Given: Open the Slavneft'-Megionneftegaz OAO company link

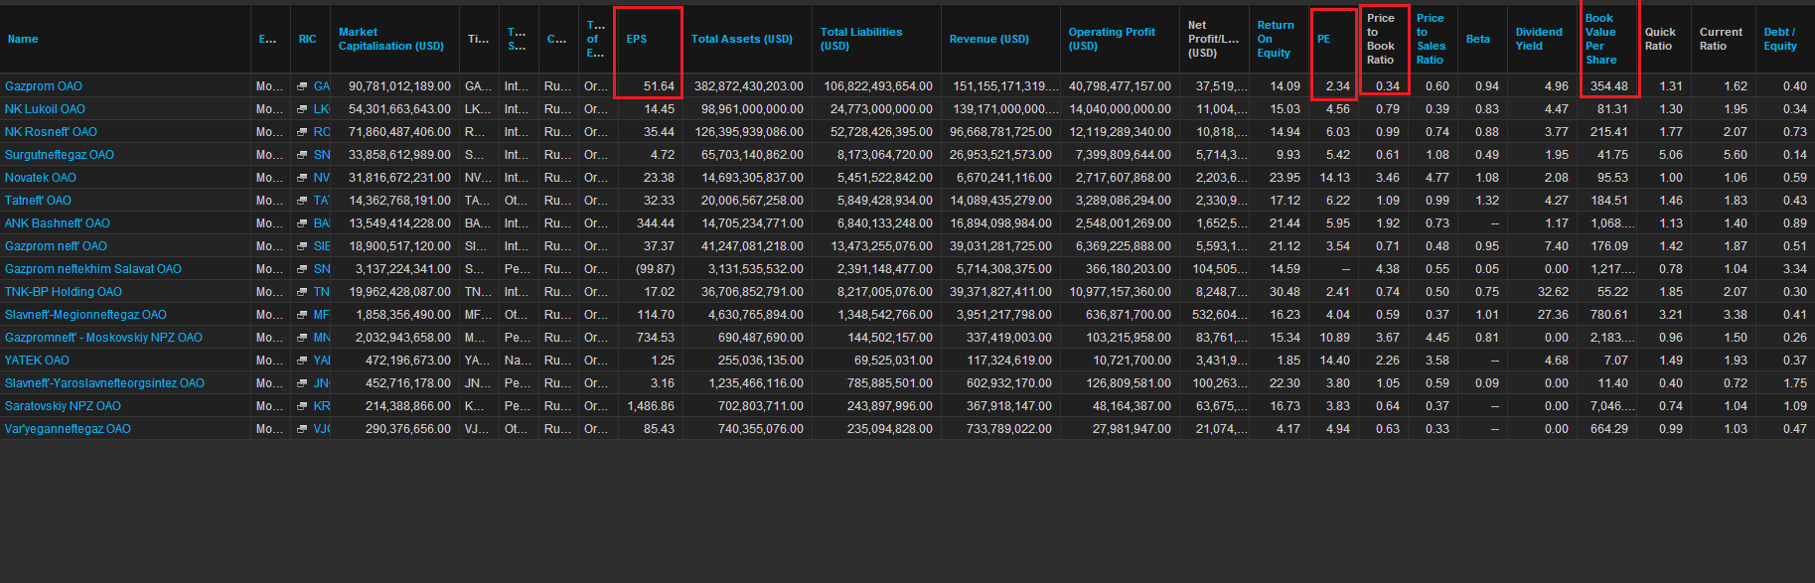Looking at the screenshot, I should [85, 315].
